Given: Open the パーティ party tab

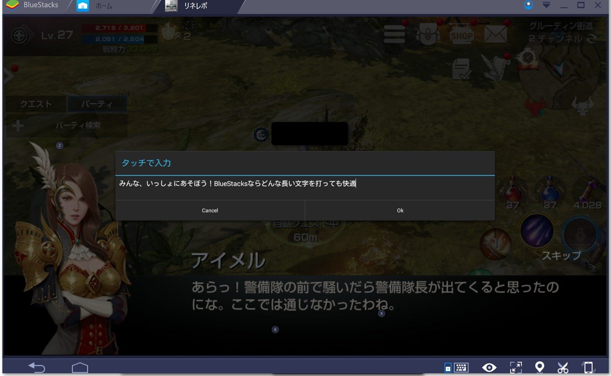Looking at the screenshot, I should tap(97, 104).
